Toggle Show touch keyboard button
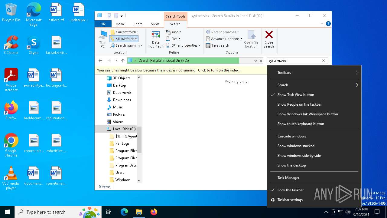The image size is (387, 218). point(314,124)
